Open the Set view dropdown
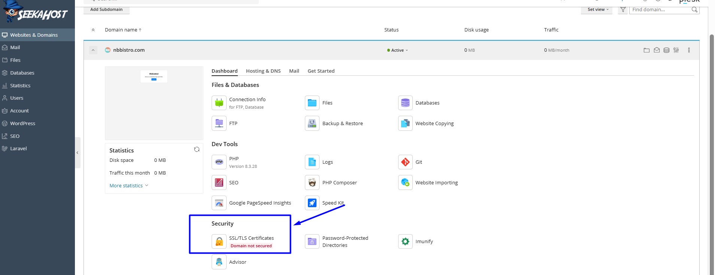The image size is (715, 275). pos(597,10)
